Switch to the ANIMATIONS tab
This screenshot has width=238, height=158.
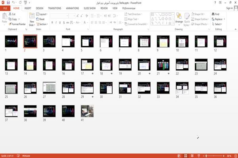click(x=73, y=8)
